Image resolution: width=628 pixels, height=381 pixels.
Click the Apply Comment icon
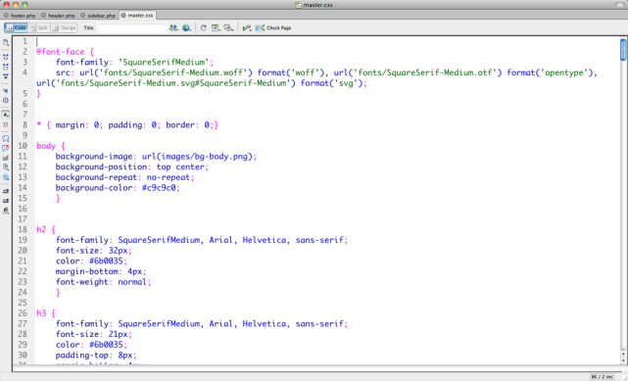pyautogui.click(x=6, y=139)
